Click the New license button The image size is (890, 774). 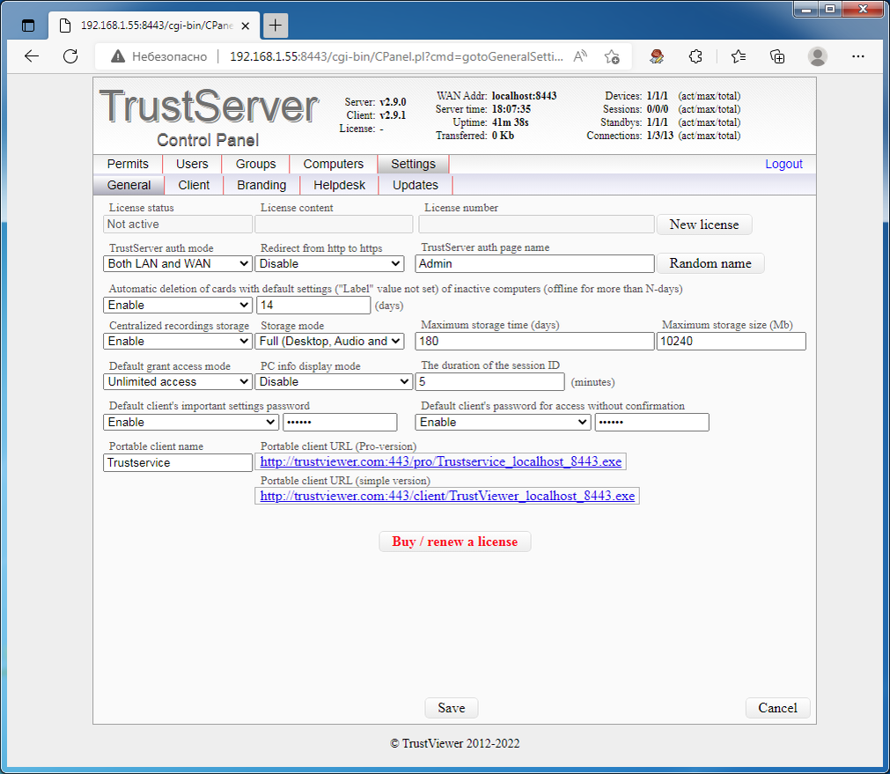point(704,225)
